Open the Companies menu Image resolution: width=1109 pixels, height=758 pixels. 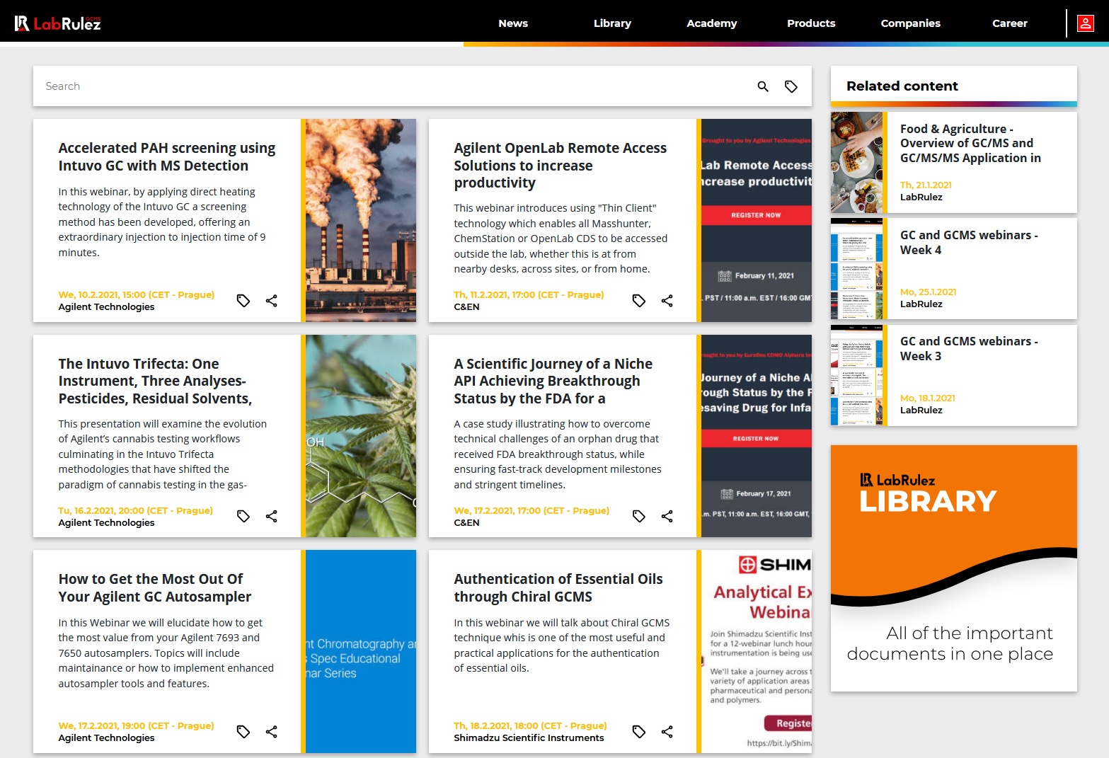click(911, 23)
